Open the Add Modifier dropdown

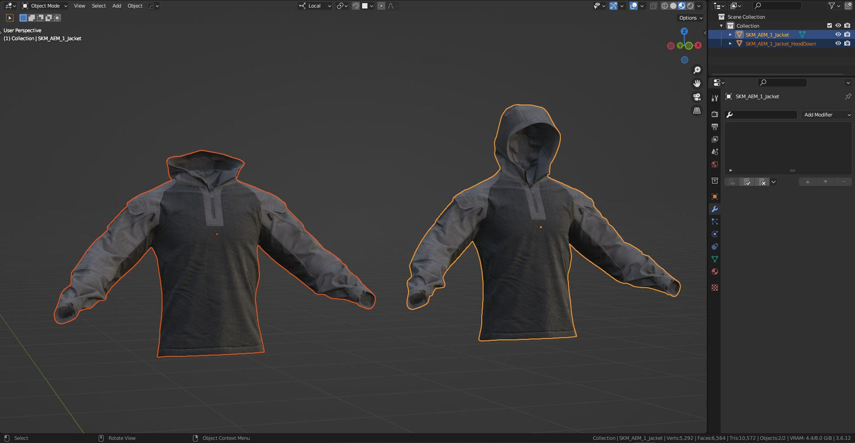(x=825, y=115)
